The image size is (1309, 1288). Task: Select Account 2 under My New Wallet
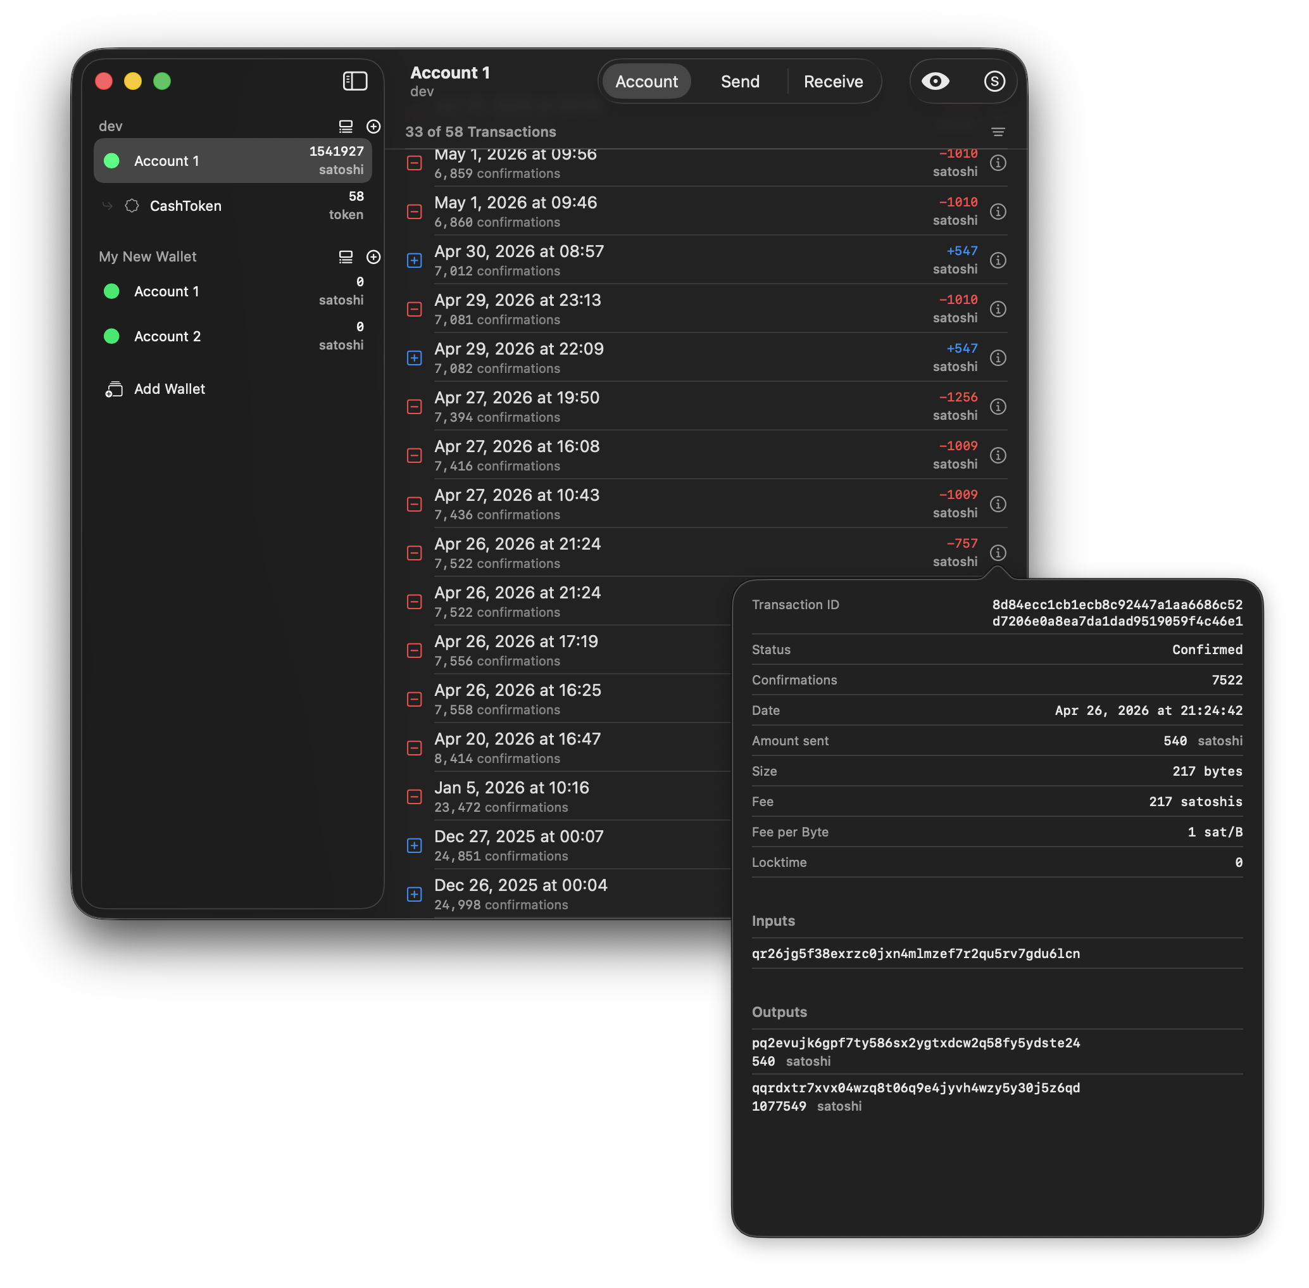[232, 336]
